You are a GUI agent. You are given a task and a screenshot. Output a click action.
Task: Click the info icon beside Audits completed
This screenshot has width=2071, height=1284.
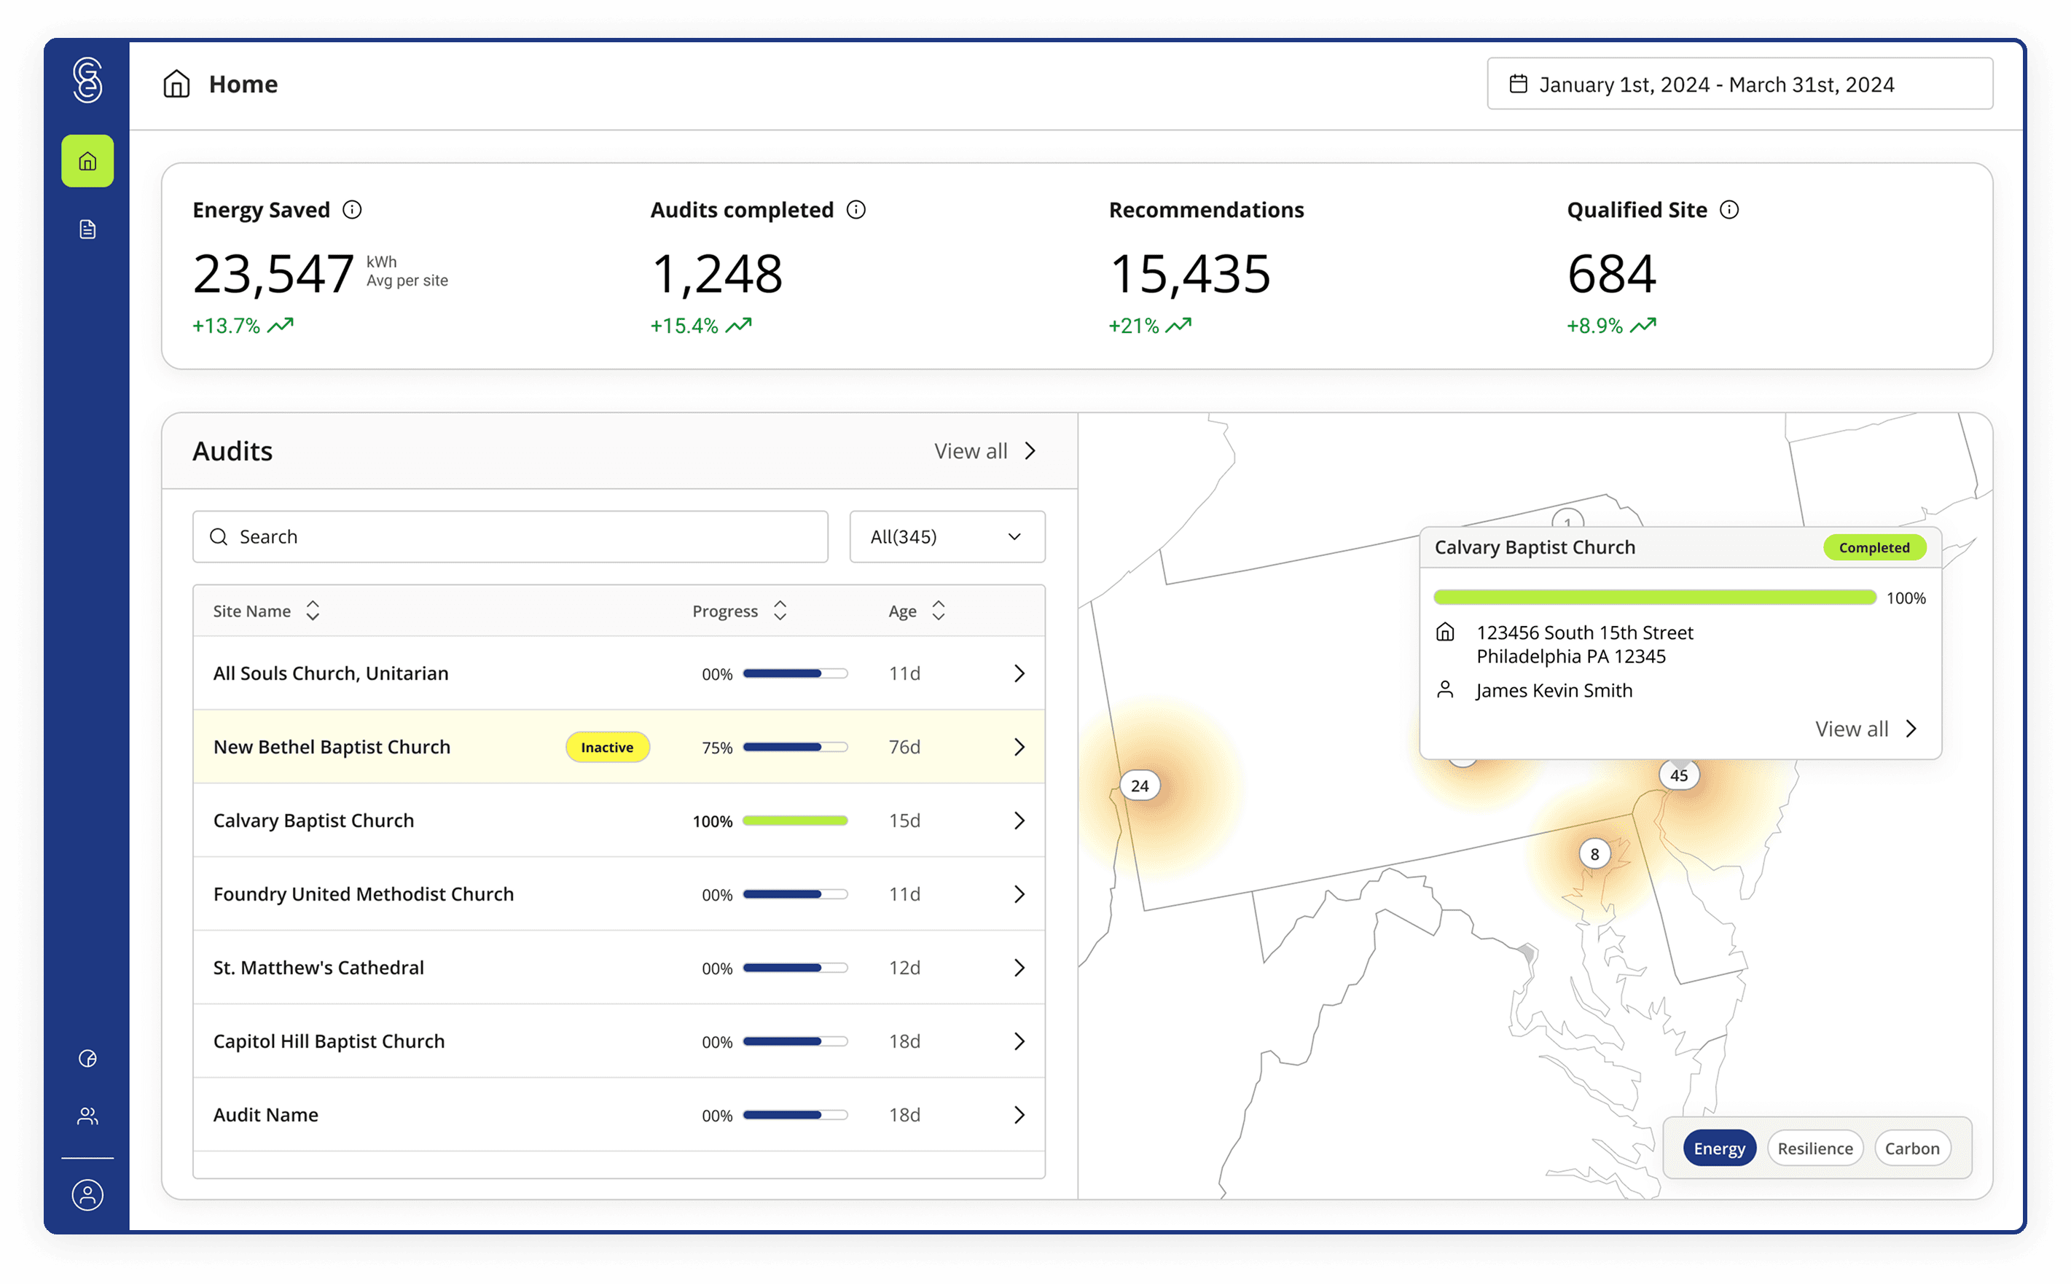click(x=856, y=210)
